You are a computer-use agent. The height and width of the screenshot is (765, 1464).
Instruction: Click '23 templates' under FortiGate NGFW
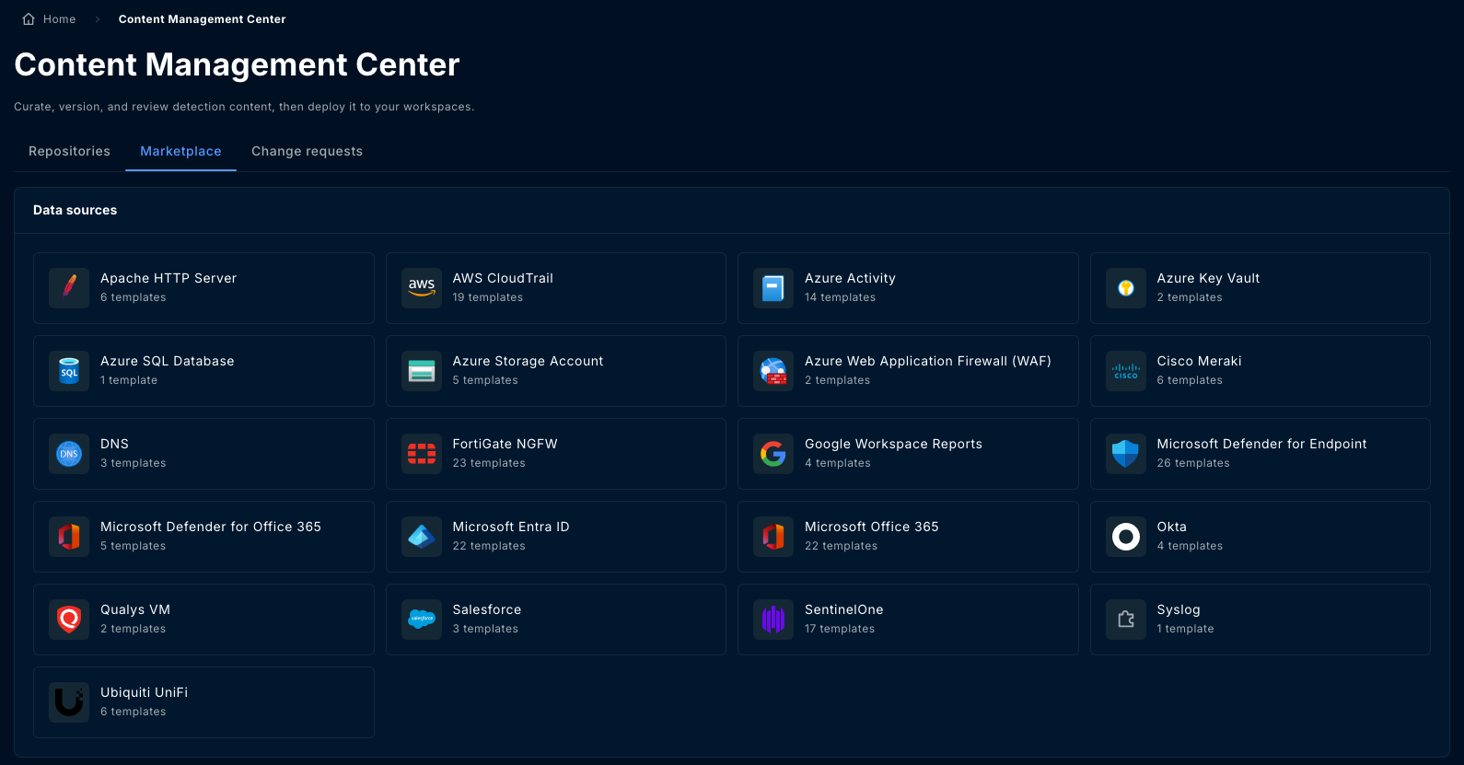489,463
